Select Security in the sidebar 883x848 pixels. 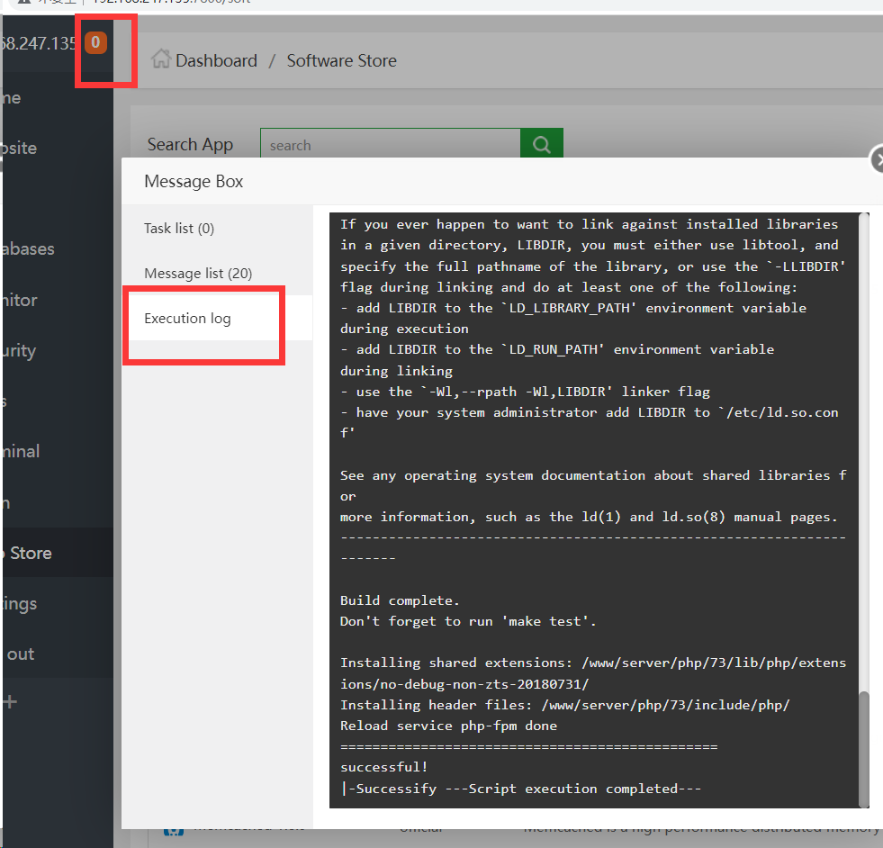[20, 351]
